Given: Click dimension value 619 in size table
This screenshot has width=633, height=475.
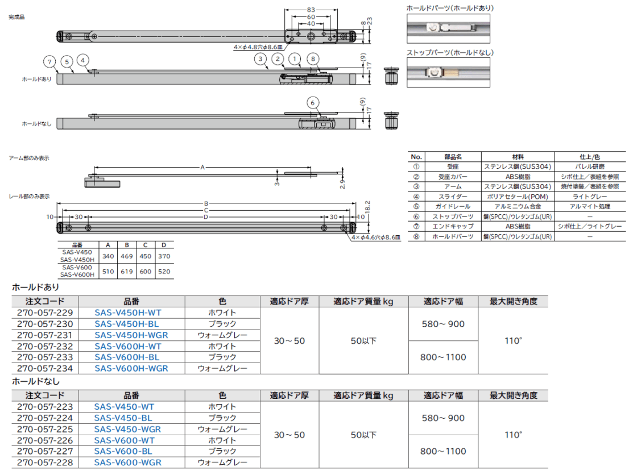Looking at the screenshot, I should [127, 272].
